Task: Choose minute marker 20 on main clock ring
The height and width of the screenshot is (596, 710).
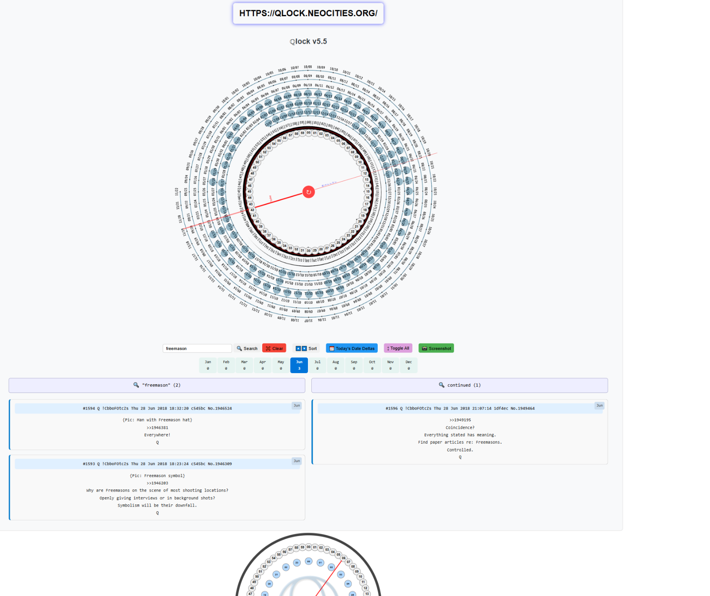Action: coord(360,222)
